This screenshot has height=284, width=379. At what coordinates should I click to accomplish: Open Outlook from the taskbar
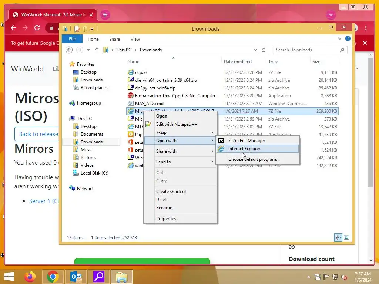click(x=76, y=277)
